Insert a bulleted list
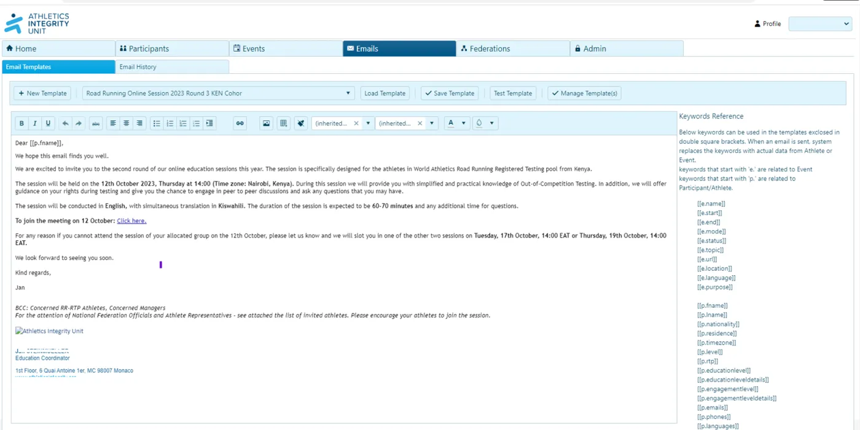This screenshot has width=860, height=430. coord(157,123)
